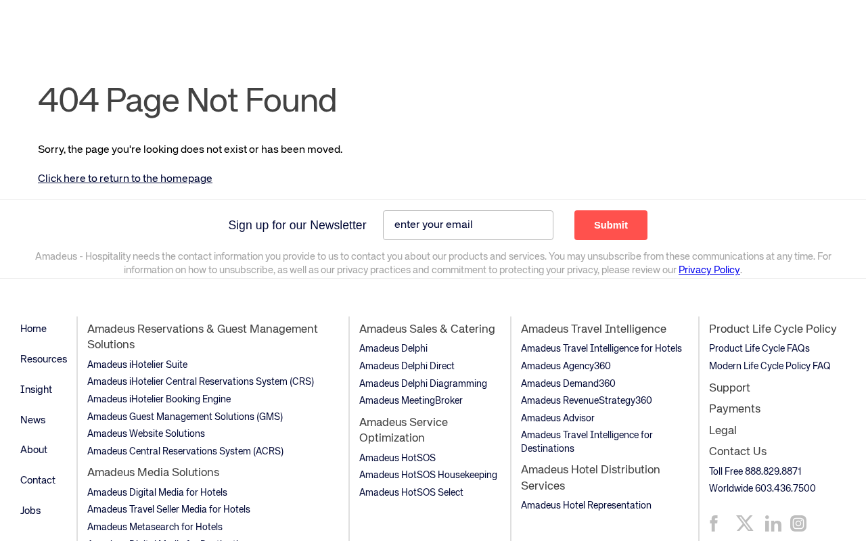Go to Resources in footer menu
This screenshot has height=541, width=866.
[44, 359]
